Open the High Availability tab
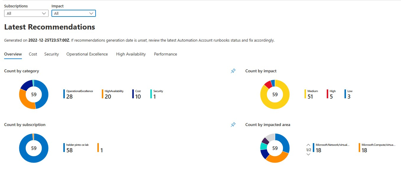 [131, 54]
